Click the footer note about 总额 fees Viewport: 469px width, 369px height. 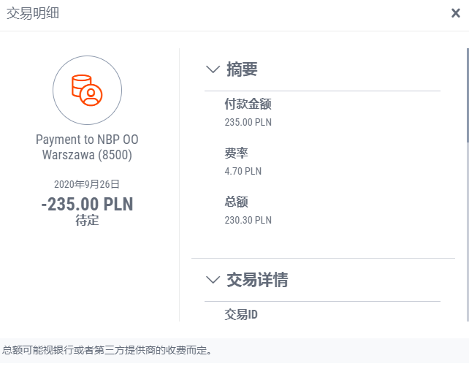point(107,350)
